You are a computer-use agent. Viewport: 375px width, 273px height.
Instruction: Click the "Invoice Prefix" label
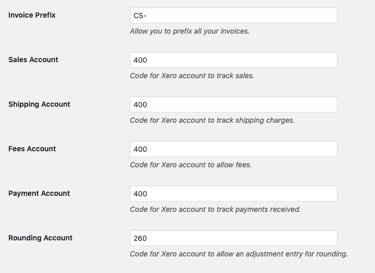pyautogui.click(x=32, y=15)
